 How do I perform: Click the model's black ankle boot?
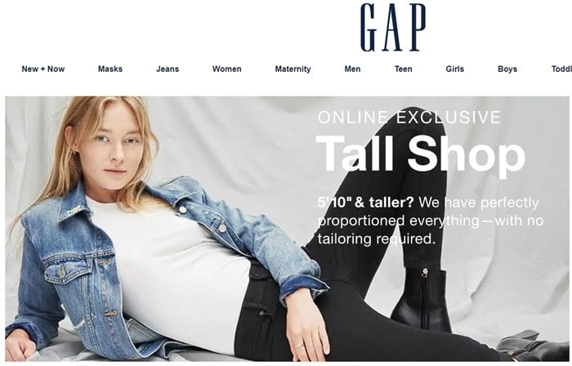pos(423,299)
